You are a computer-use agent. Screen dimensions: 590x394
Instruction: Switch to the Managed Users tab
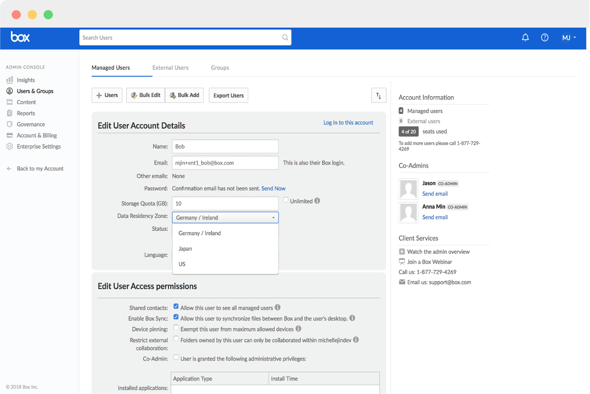coord(110,68)
